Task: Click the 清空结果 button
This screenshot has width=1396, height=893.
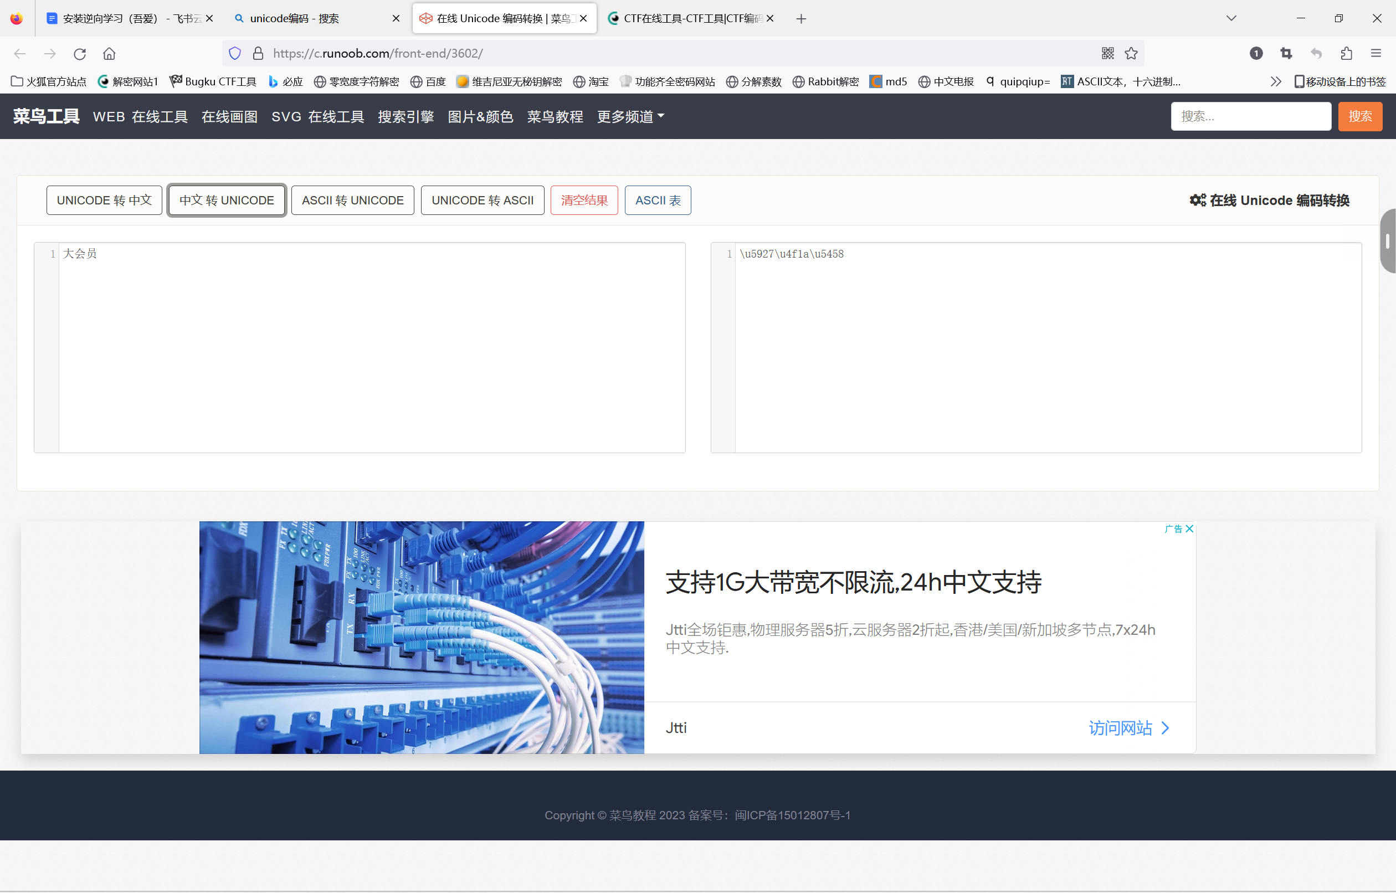Action: click(x=584, y=200)
